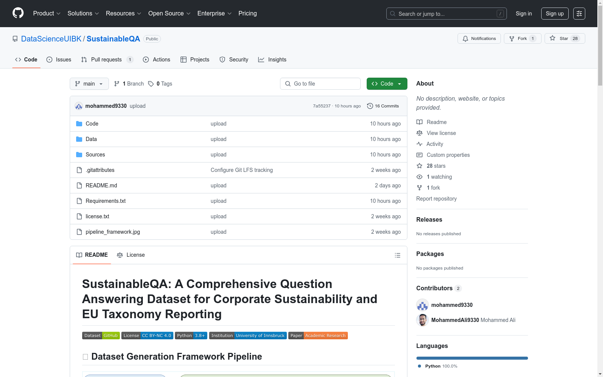Image resolution: width=603 pixels, height=377 pixels.
Task: Expand the Resources menu
Action: (123, 14)
